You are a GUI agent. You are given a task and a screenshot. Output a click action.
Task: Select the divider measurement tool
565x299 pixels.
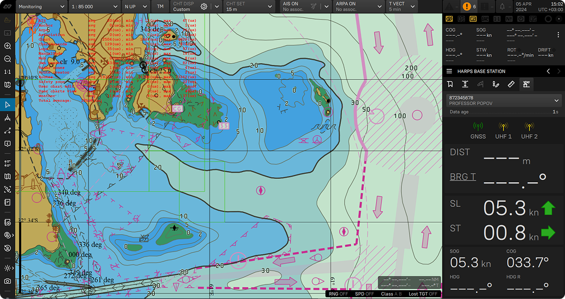[x=7, y=118]
